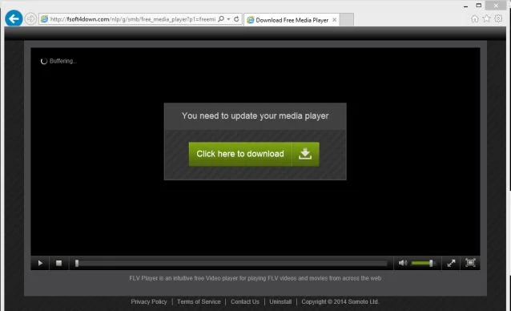Minimize the browser window

click(465, 6)
